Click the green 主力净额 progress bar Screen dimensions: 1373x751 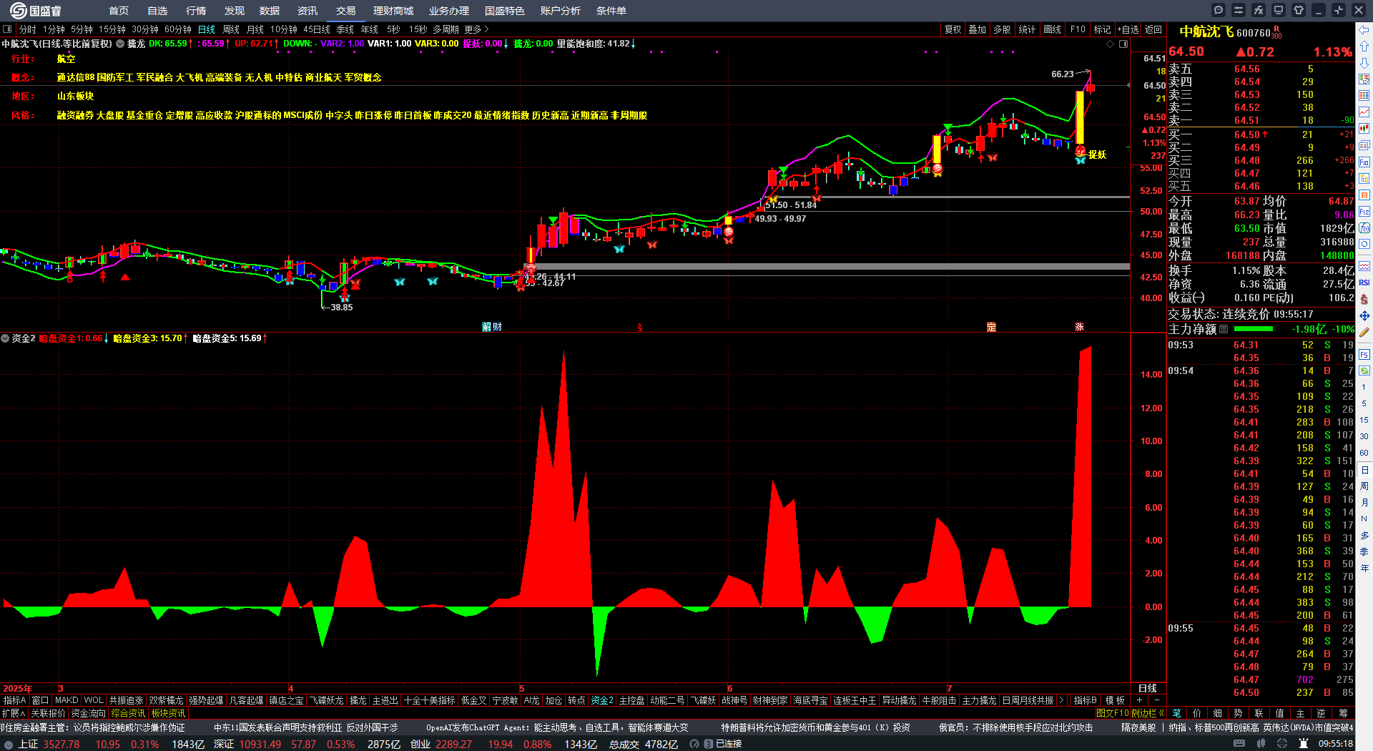pos(1254,329)
